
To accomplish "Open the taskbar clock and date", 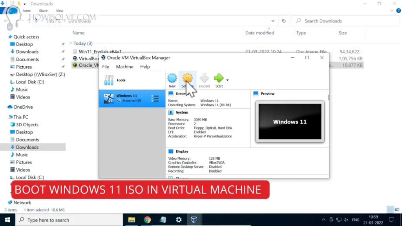I will [373, 220].
